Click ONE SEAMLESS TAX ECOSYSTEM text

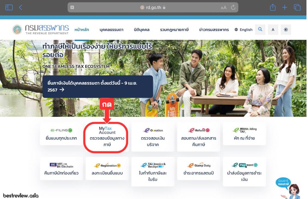pos(76,66)
